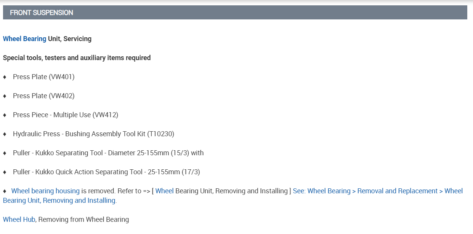The image size is (473, 234).
Task: Open the Wheel Bearing link in the heading
Action: [x=24, y=39]
